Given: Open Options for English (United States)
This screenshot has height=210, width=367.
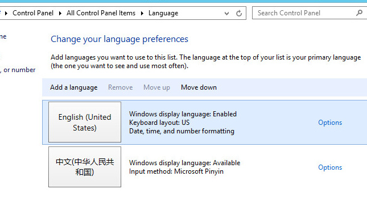Looking at the screenshot, I should [330, 123].
